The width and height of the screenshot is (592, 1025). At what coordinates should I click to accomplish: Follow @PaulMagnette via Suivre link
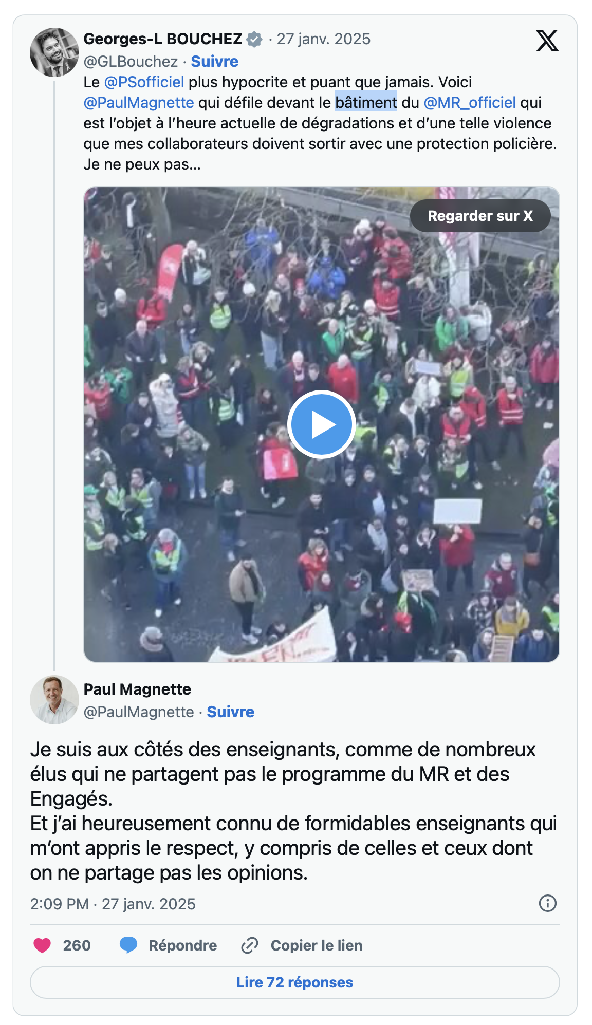point(230,712)
